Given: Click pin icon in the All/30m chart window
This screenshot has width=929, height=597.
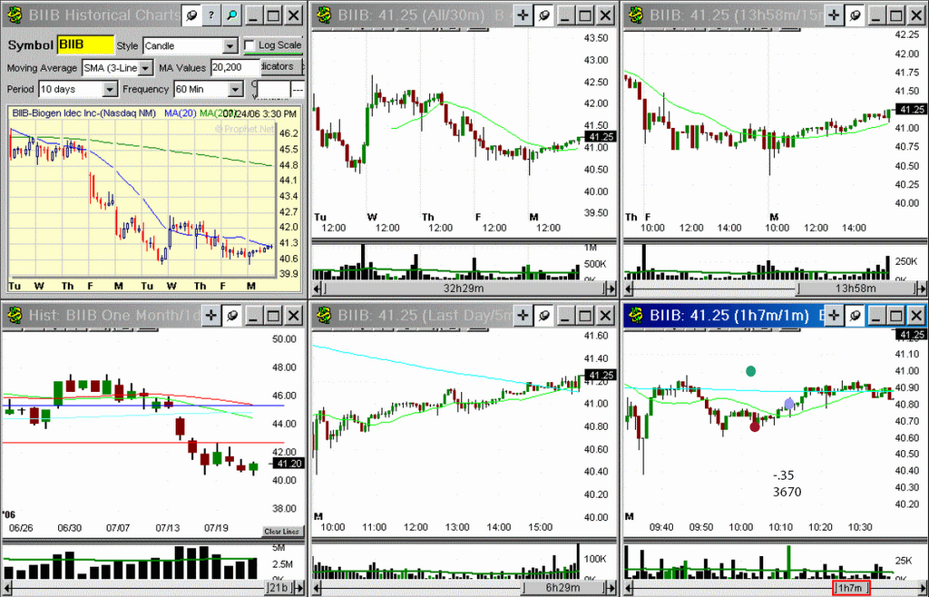Looking at the screenshot, I should [543, 15].
